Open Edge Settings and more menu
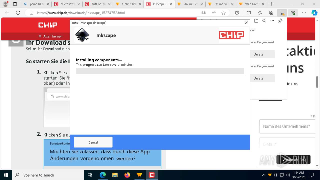Screen dimensions: 320x180 click(304, 13)
